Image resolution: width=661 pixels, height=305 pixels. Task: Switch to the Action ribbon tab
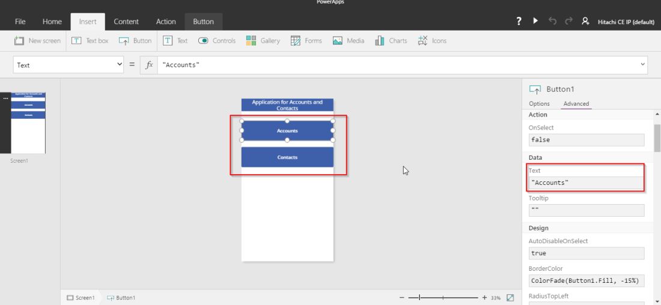(166, 22)
